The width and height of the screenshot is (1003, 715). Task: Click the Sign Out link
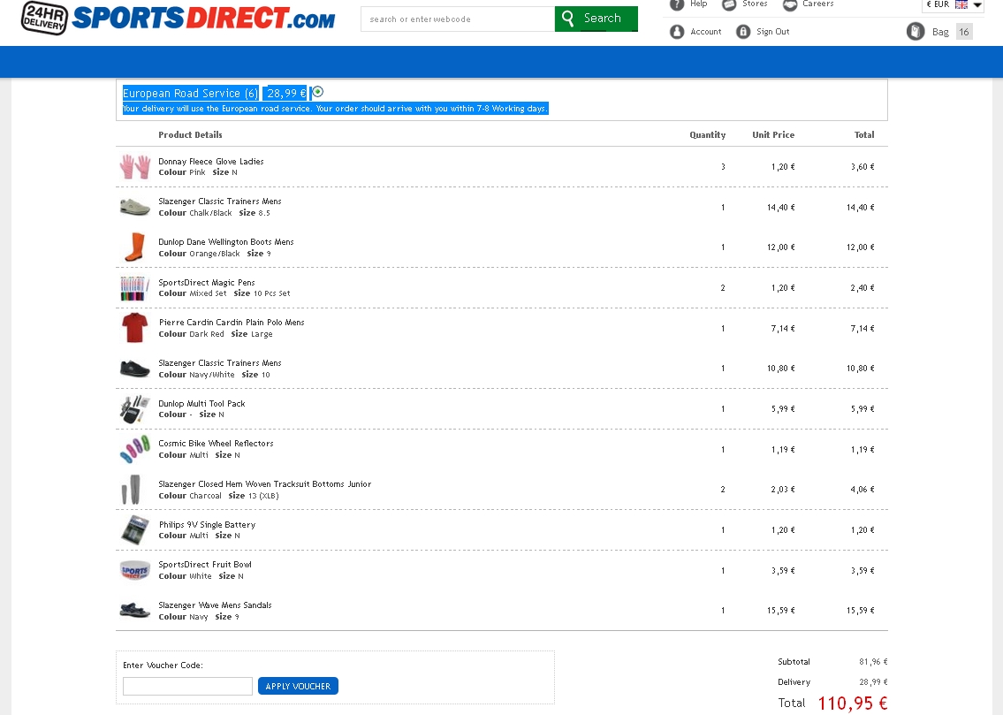pos(772,31)
